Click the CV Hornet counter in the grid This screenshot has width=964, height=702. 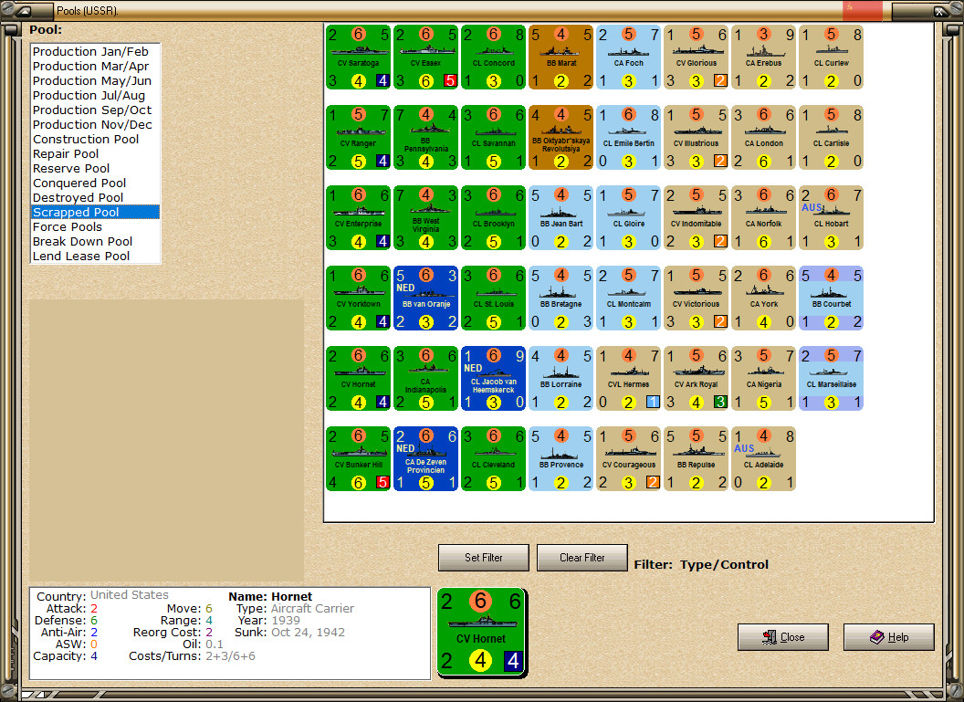[x=358, y=379]
